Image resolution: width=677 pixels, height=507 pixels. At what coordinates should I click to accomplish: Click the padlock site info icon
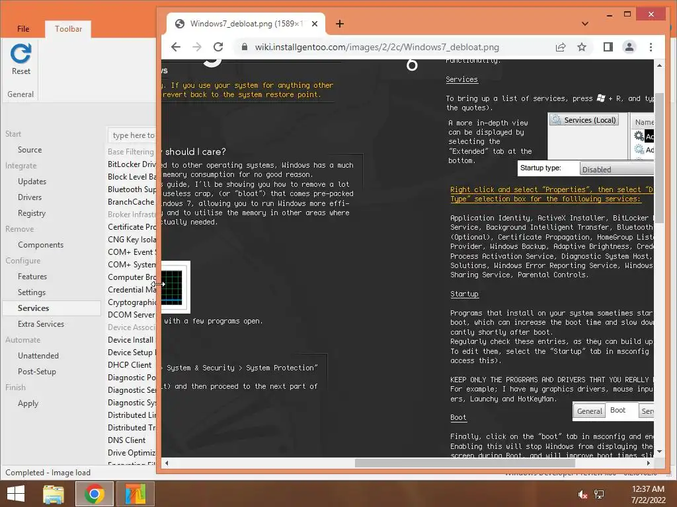pyautogui.click(x=245, y=47)
